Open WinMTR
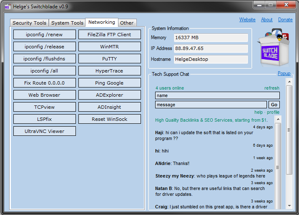Viewport: 299px width, 215px height. coord(109,47)
